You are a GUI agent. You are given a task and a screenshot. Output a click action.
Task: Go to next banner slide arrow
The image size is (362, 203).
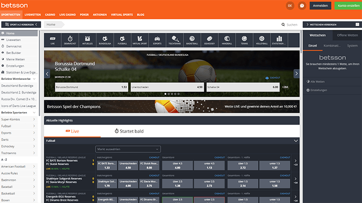coord(296,74)
